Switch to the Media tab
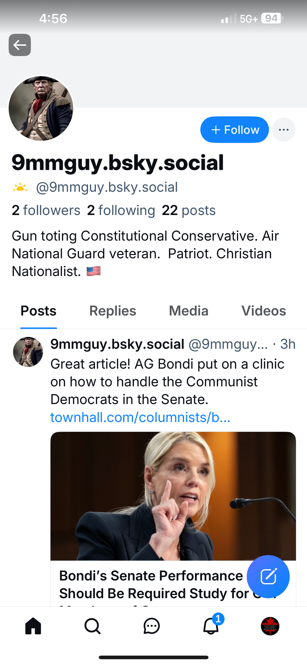The height and width of the screenshot is (665, 307). 188,311
